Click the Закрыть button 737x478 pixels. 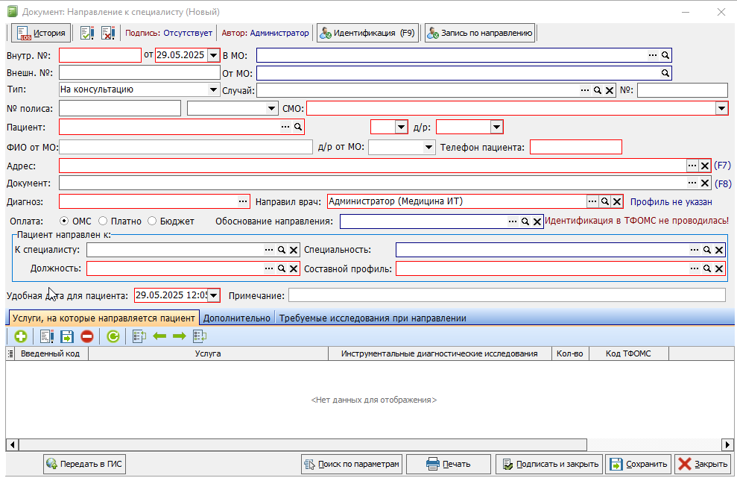pos(703,464)
